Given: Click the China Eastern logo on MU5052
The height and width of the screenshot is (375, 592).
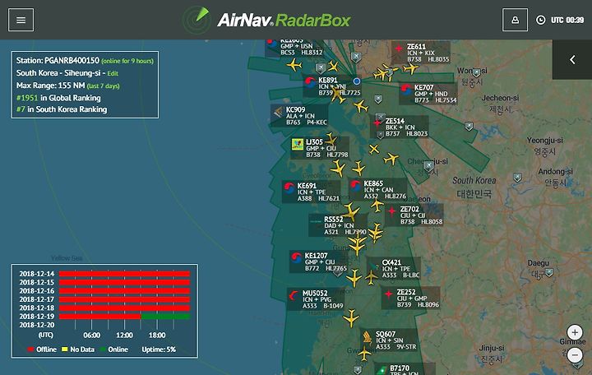Looking at the screenshot, I should pyautogui.click(x=294, y=295).
